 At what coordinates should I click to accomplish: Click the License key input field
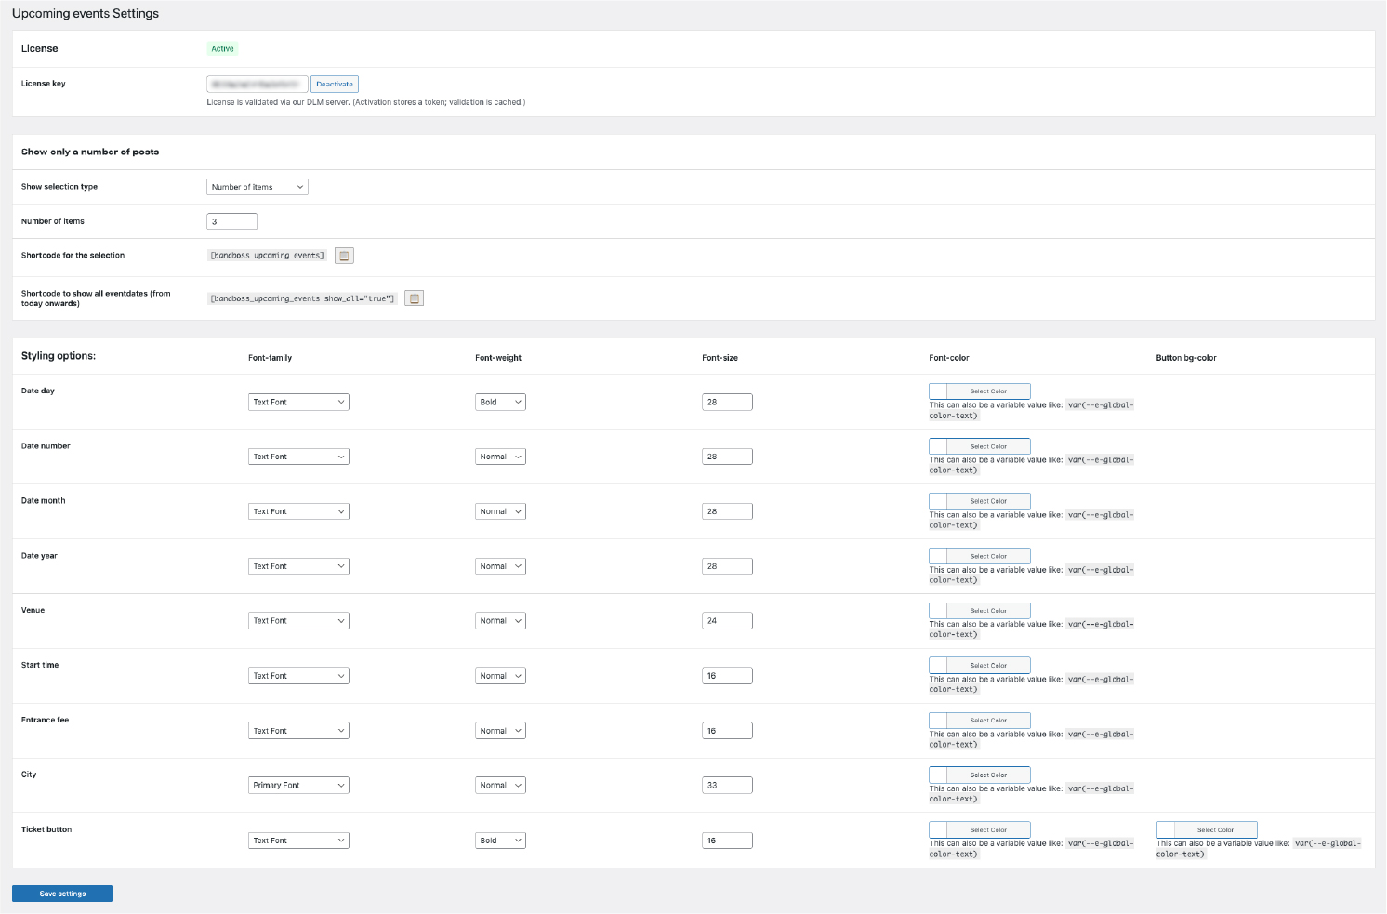[x=257, y=85]
